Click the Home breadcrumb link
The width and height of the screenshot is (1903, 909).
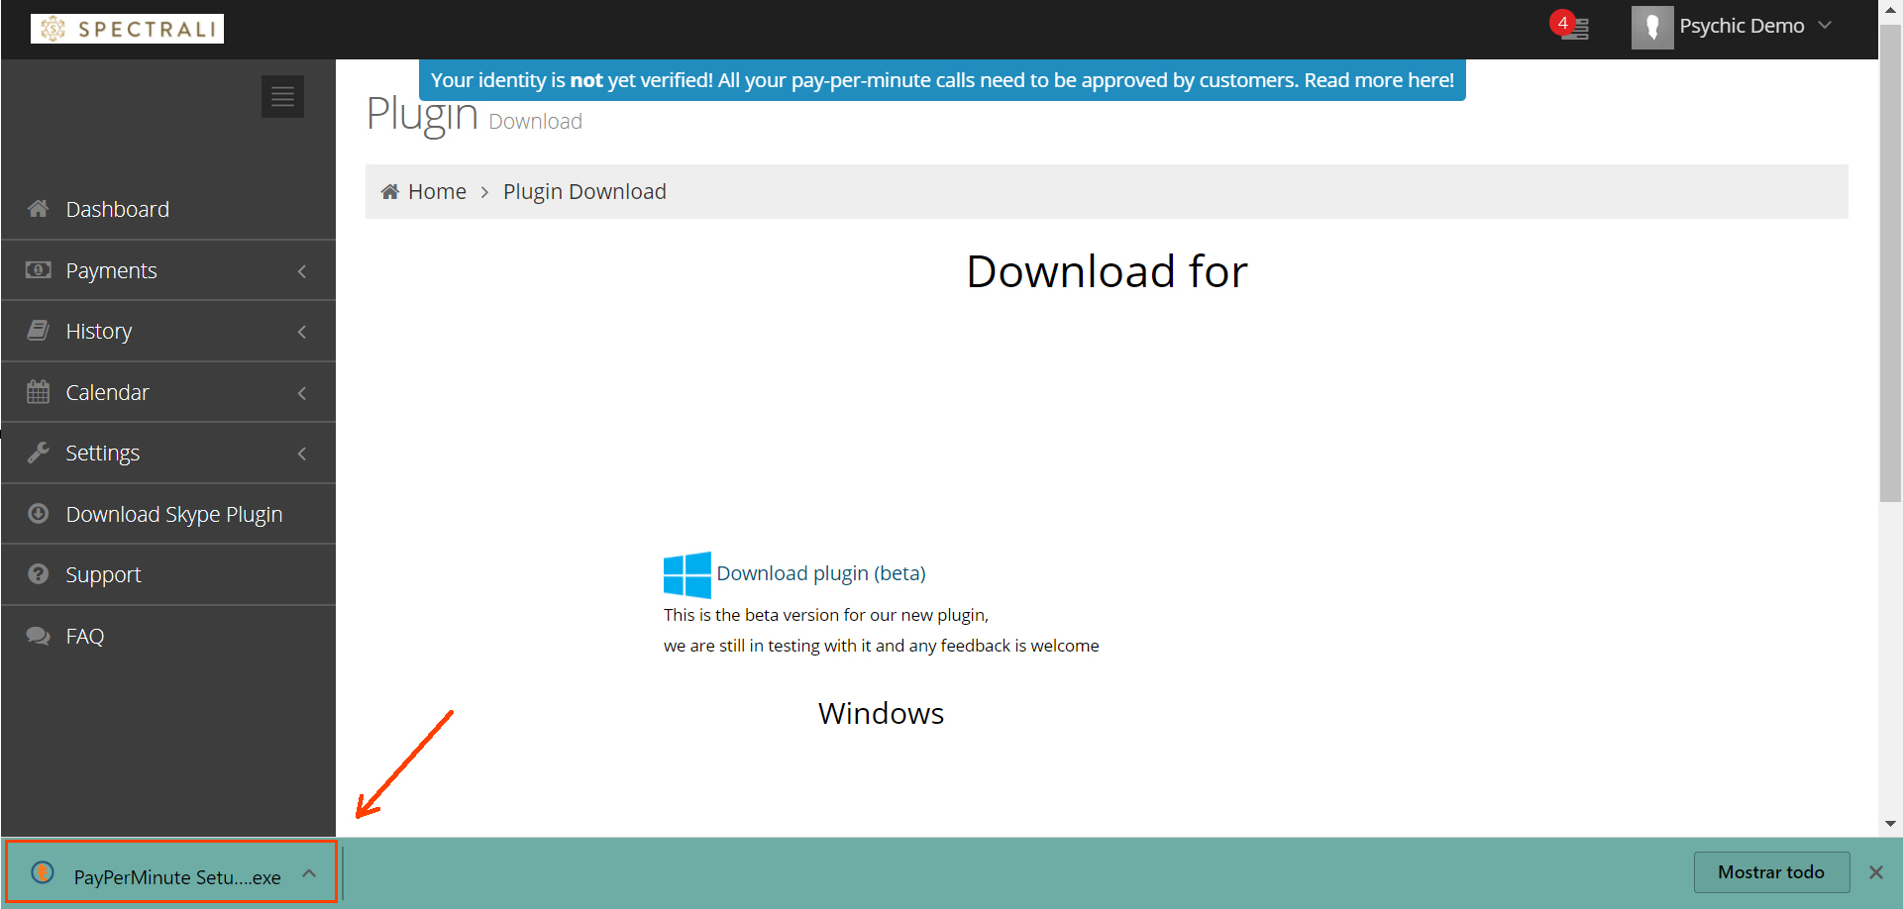pos(436,191)
